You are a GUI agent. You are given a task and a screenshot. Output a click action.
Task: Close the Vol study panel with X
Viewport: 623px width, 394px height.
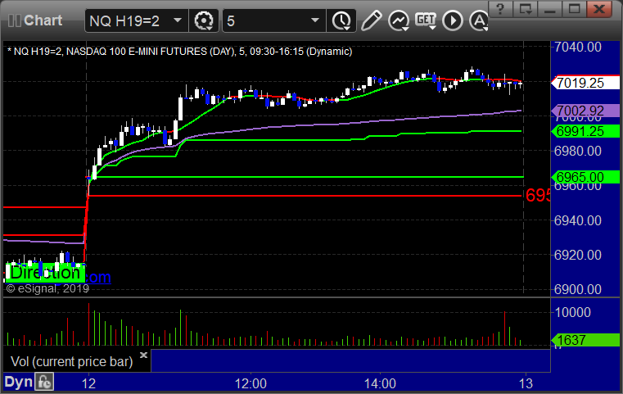[x=143, y=355]
